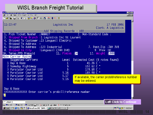Click the Shipped to City label

20,50
